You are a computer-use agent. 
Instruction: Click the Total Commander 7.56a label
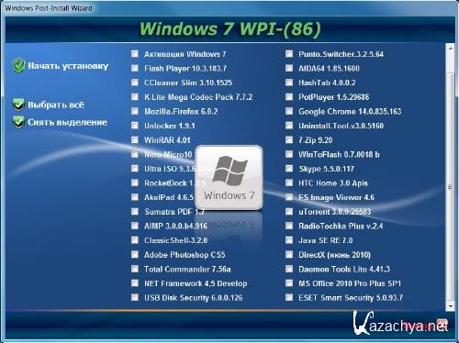[187, 270]
